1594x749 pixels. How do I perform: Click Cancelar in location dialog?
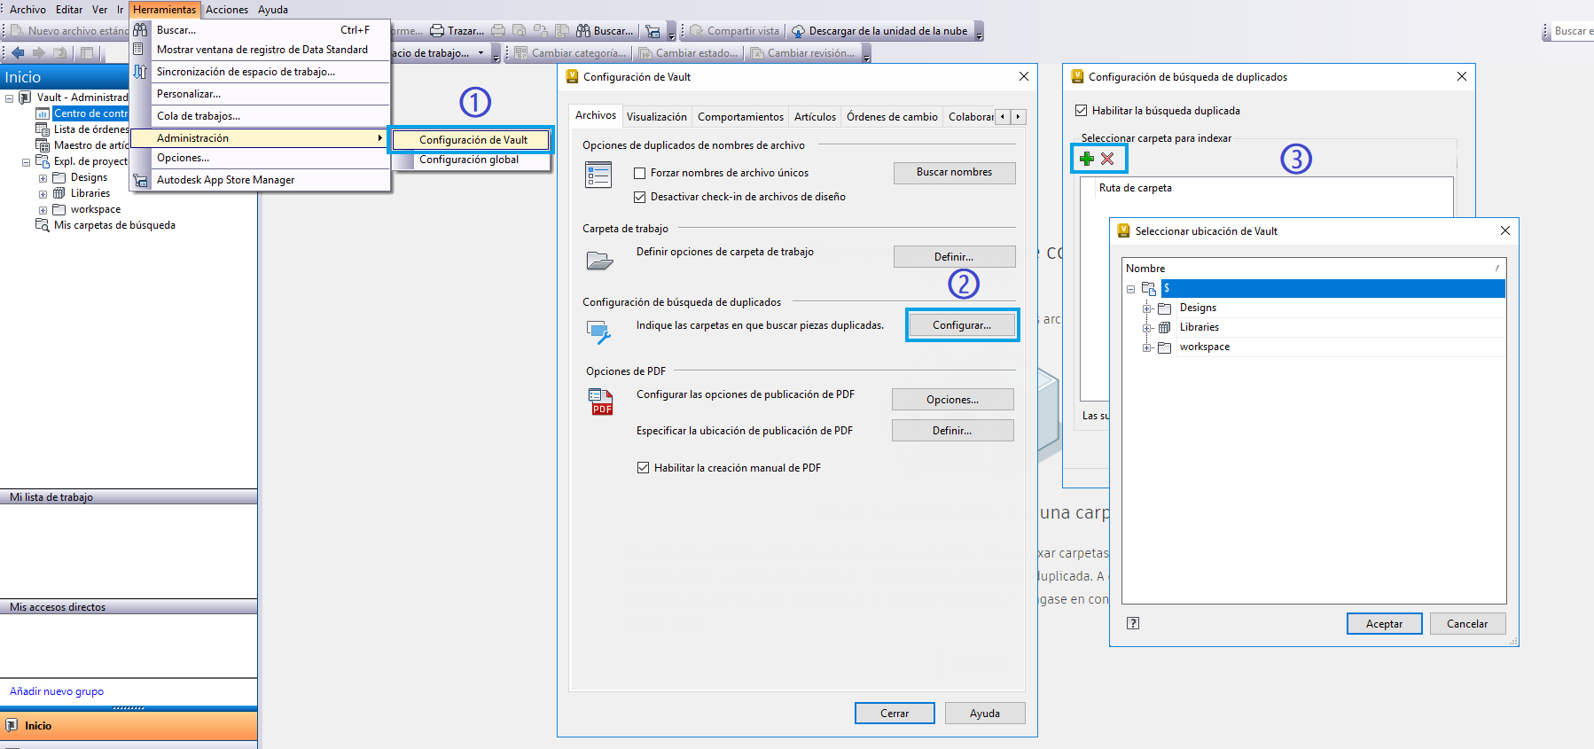tap(1467, 623)
